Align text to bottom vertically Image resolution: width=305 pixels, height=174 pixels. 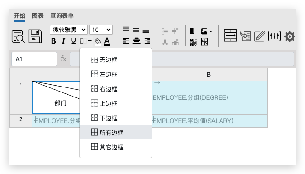[x=145, y=31]
